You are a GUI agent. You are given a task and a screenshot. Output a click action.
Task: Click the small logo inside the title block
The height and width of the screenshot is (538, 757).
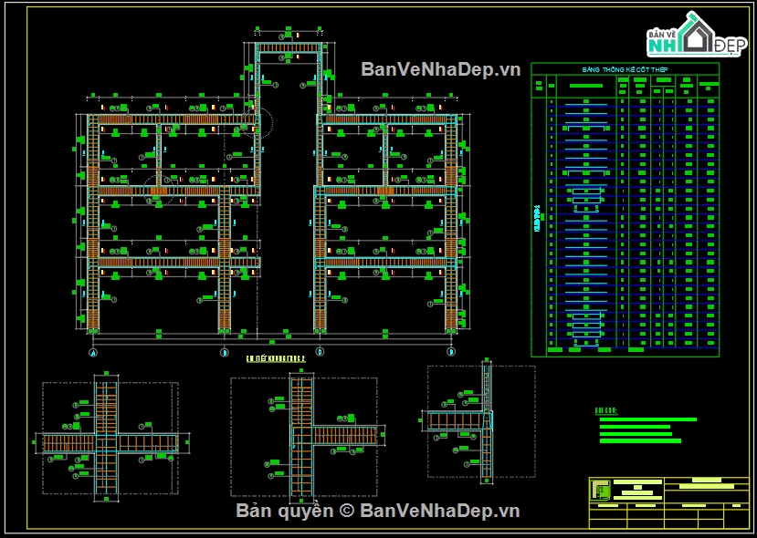pyautogui.click(x=600, y=490)
